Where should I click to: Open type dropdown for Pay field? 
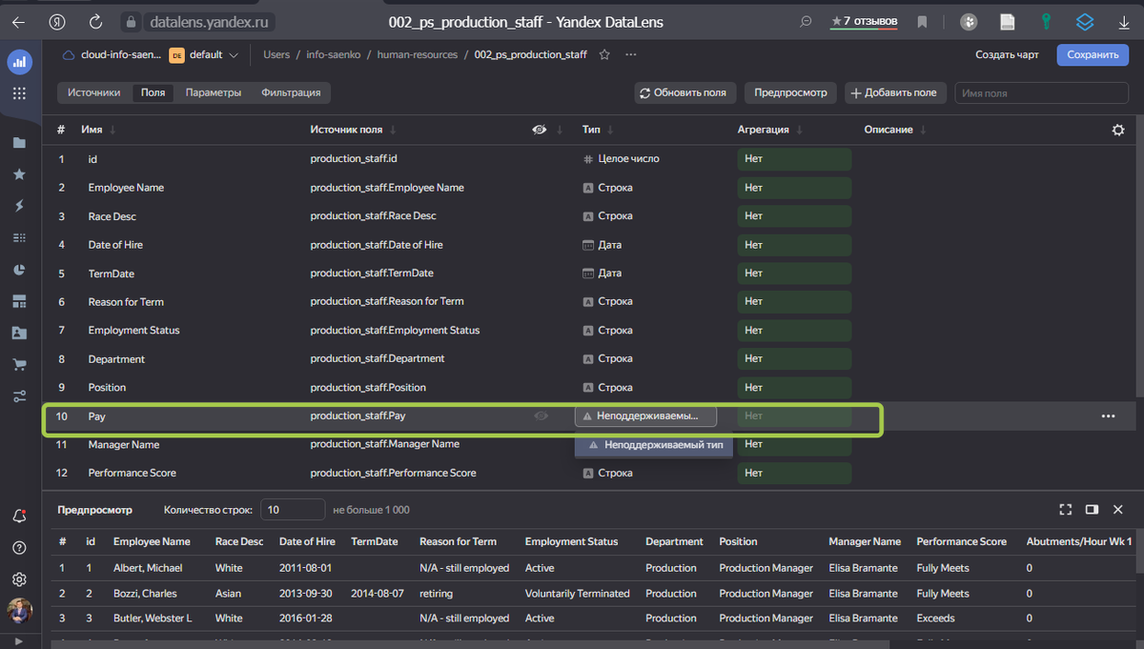[x=645, y=416]
